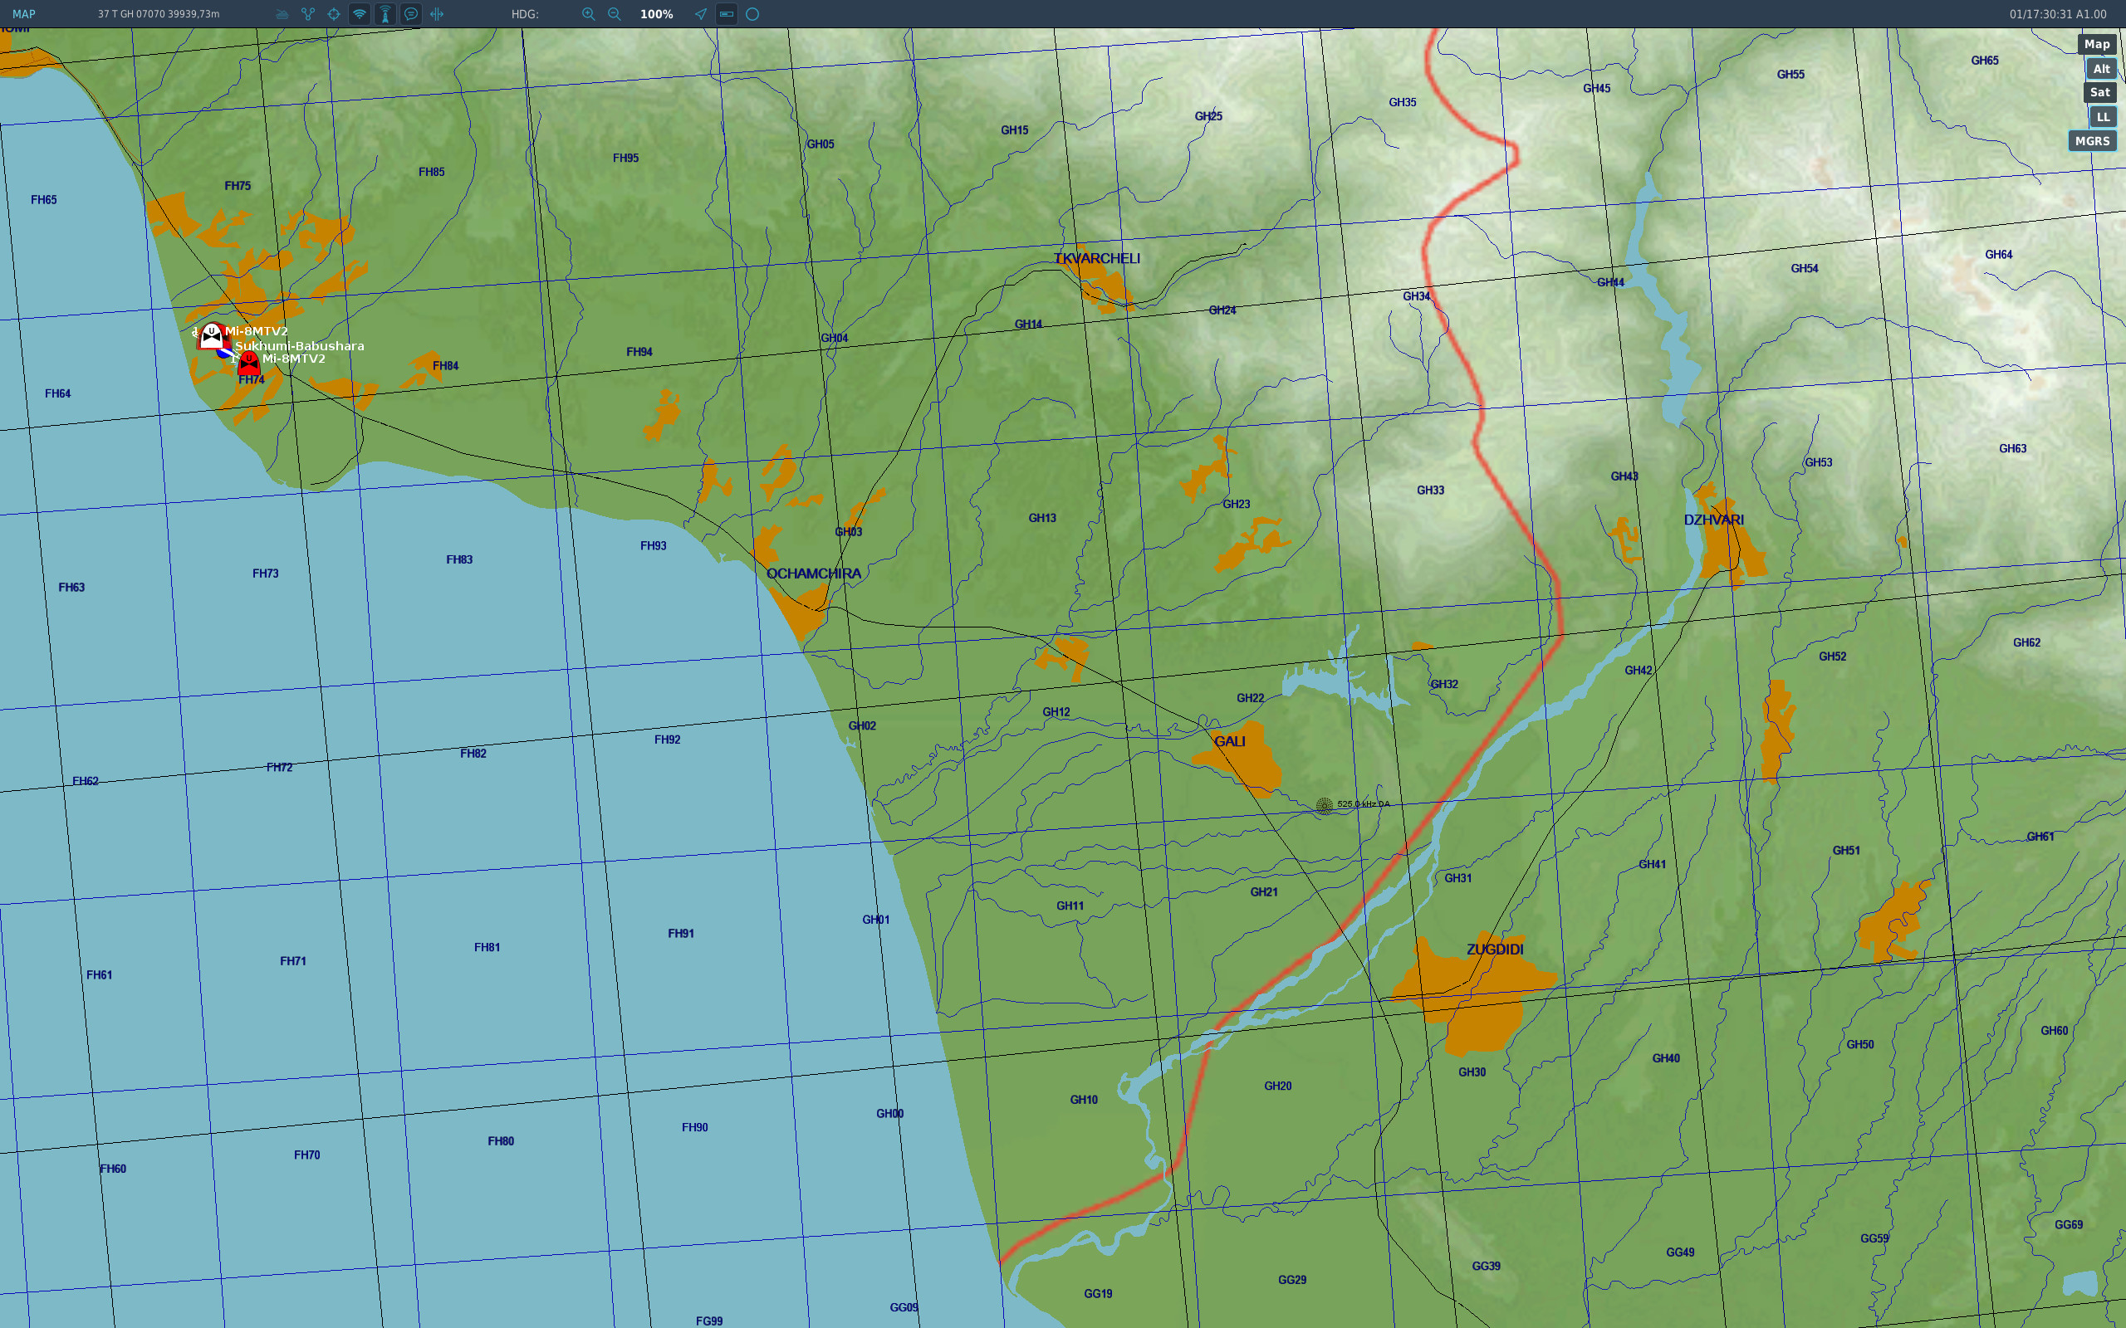The height and width of the screenshot is (1328, 2126).
Task: Zoom in with magnifier plus icon
Action: 589,14
